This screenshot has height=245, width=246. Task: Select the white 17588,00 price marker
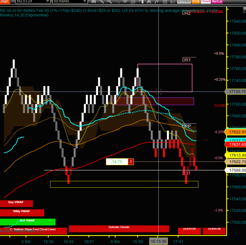(236, 170)
